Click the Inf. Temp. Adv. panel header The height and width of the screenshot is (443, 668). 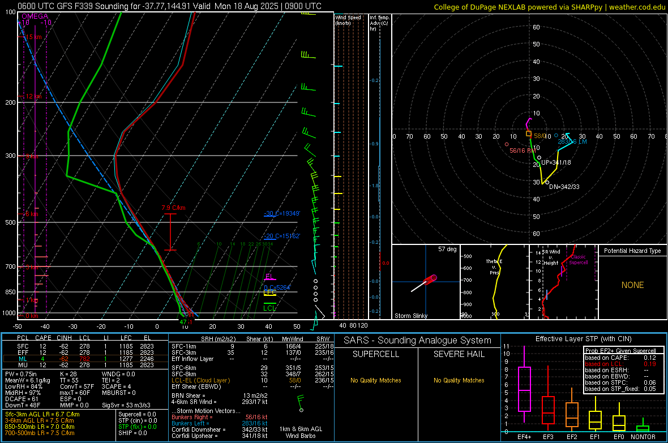[x=379, y=23]
